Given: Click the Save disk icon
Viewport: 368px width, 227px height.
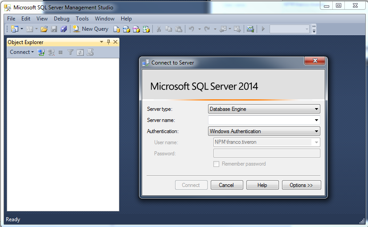Looking at the screenshot, I should point(54,29).
